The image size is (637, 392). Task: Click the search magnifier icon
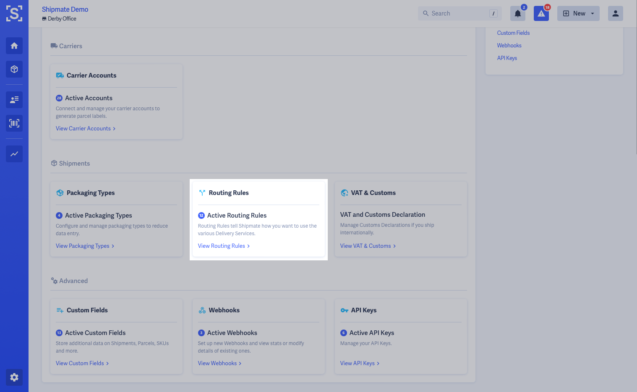click(426, 13)
